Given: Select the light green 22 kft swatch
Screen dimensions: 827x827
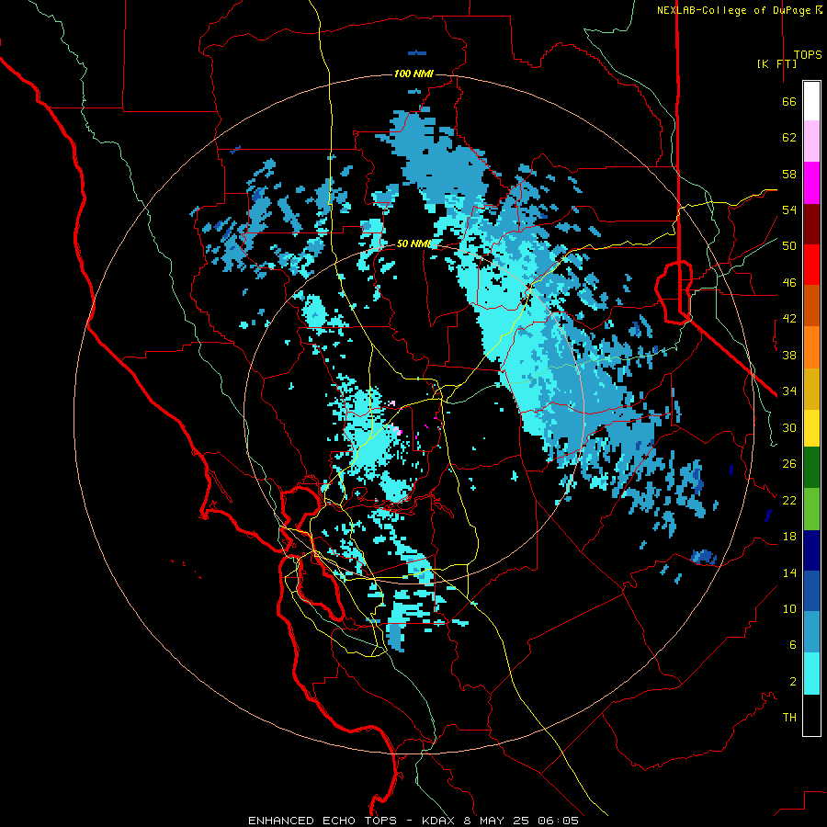Looking at the screenshot, I should [811, 508].
